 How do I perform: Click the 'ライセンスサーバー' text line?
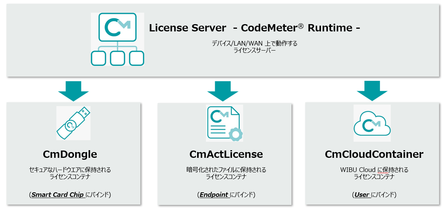click(x=255, y=51)
